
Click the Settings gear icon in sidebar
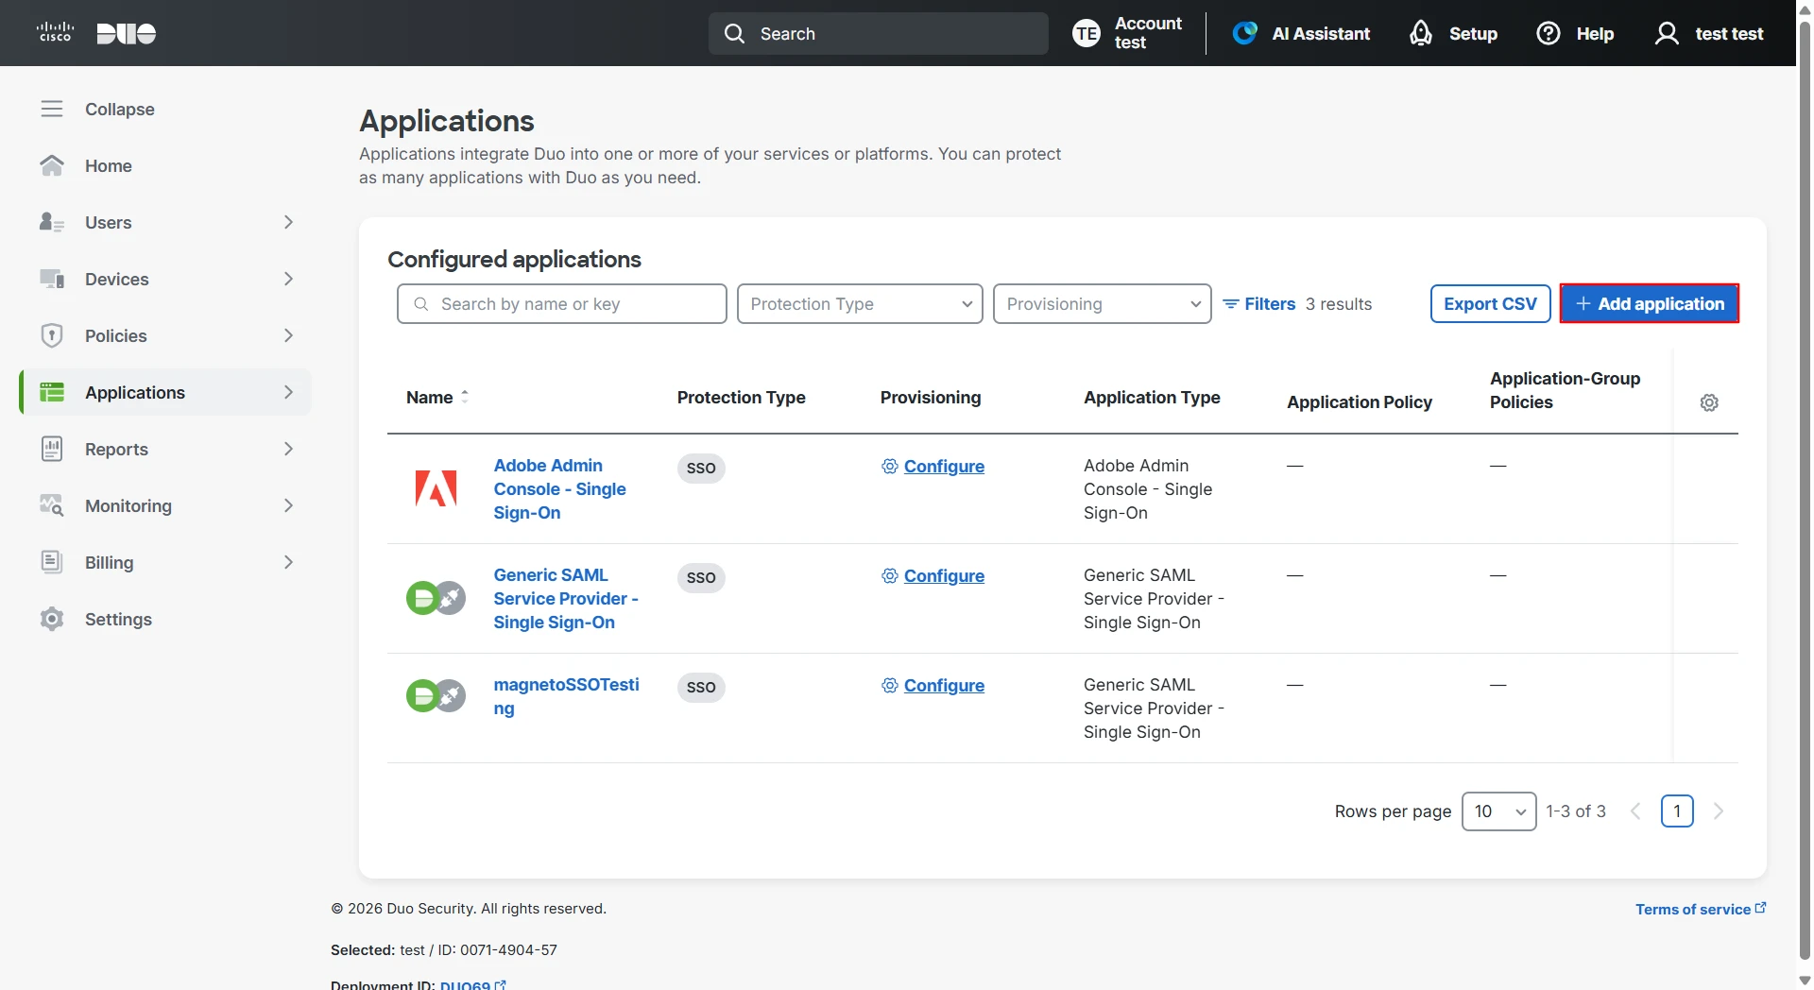pos(52,619)
